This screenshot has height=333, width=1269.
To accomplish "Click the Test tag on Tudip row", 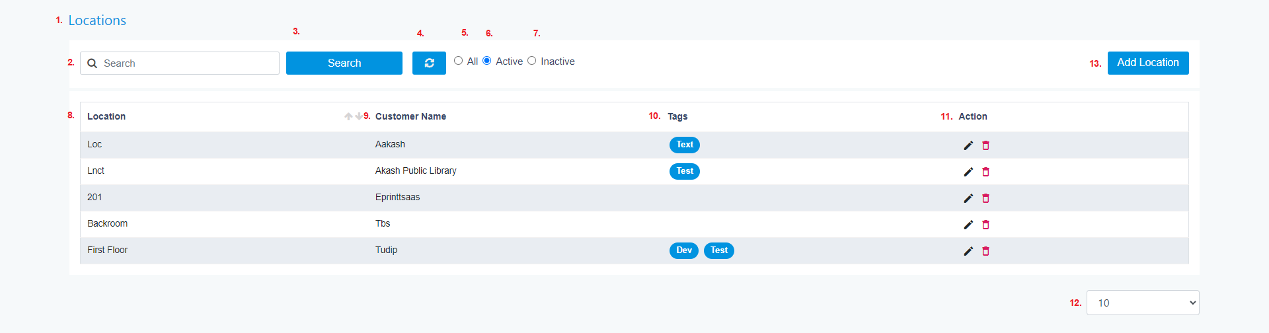I will click(x=719, y=250).
